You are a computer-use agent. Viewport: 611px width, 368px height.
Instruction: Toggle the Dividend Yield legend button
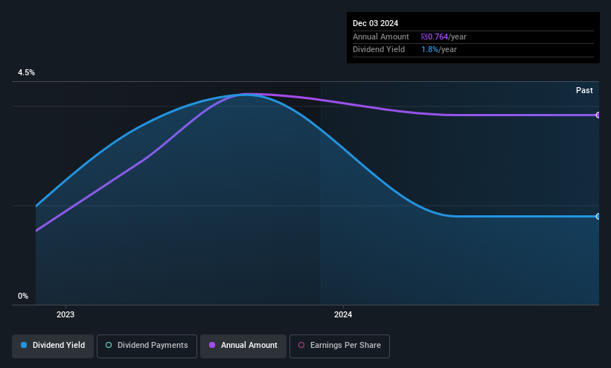coord(53,346)
